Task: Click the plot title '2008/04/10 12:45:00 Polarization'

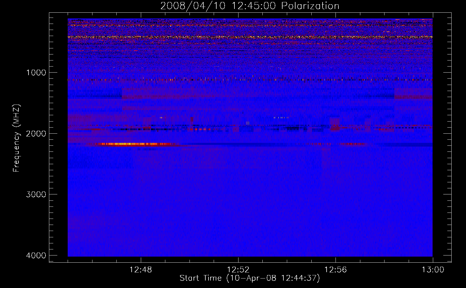Action: (x=250, y=6)
